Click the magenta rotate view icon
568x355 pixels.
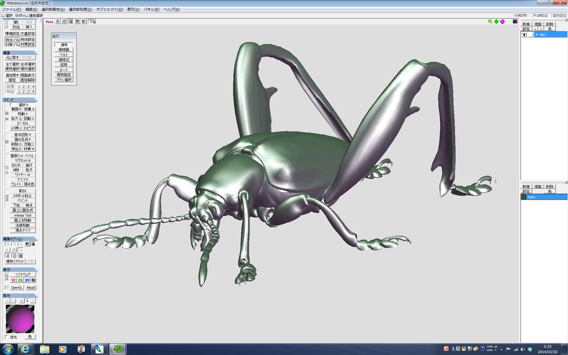pos(502,22)
